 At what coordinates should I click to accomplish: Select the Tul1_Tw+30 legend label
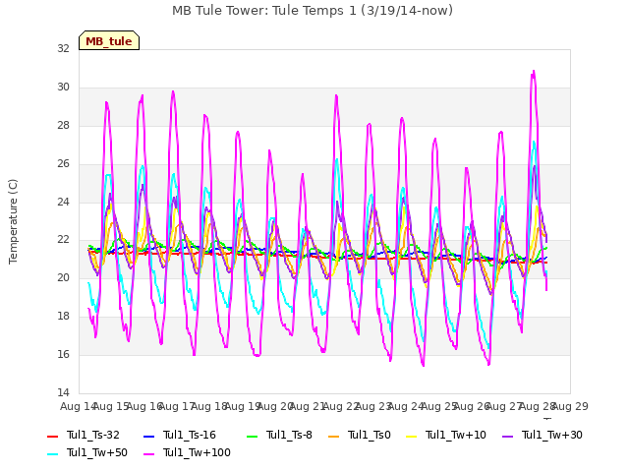(552, 435)
